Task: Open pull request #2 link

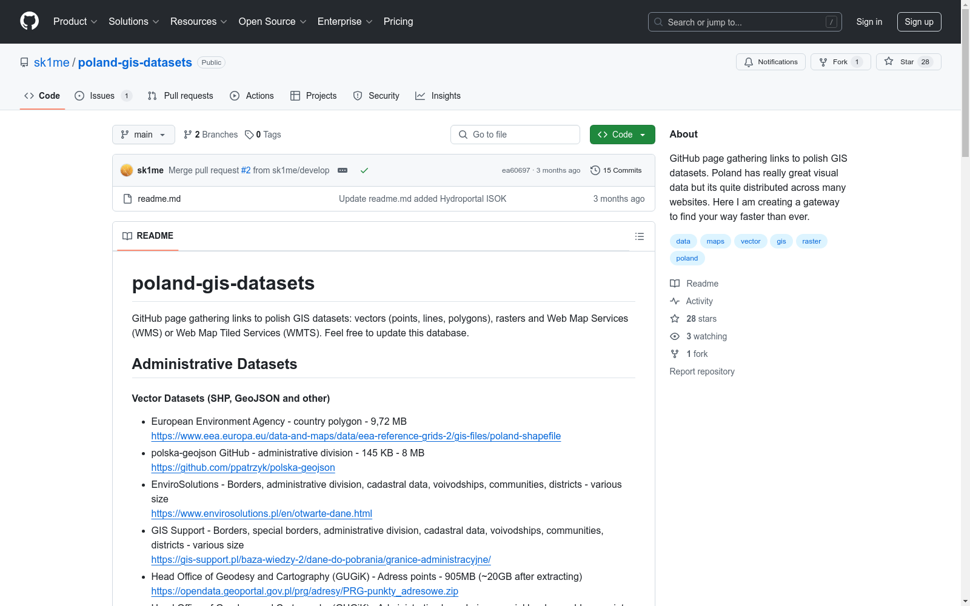Action: [x=246, y=170]
